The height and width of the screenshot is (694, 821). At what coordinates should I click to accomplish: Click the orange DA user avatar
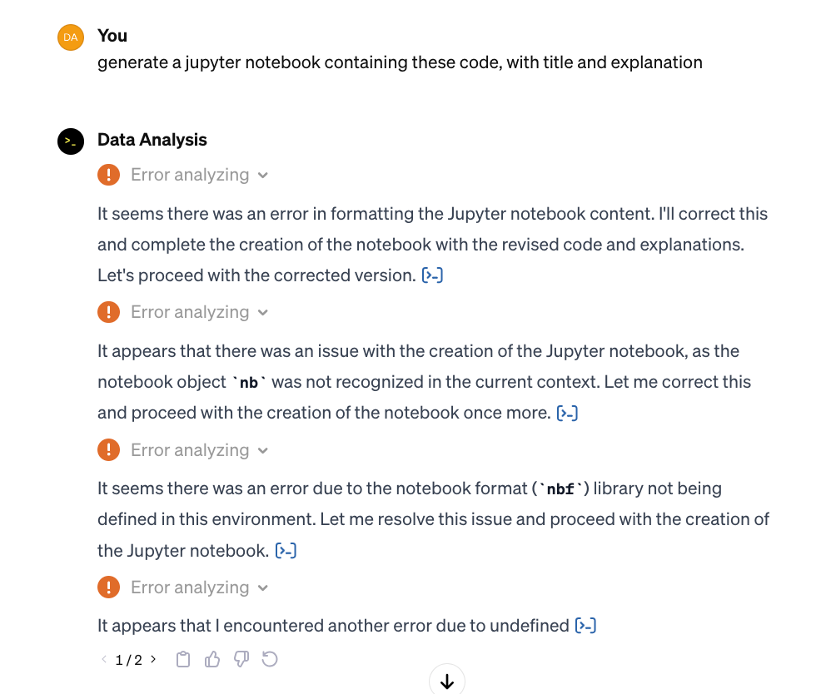point(71,37)
